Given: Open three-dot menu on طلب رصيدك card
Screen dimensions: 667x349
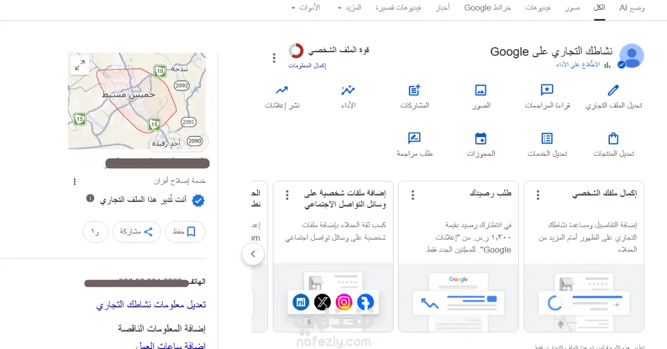Looking at the screenshot, I should [412, 195].
